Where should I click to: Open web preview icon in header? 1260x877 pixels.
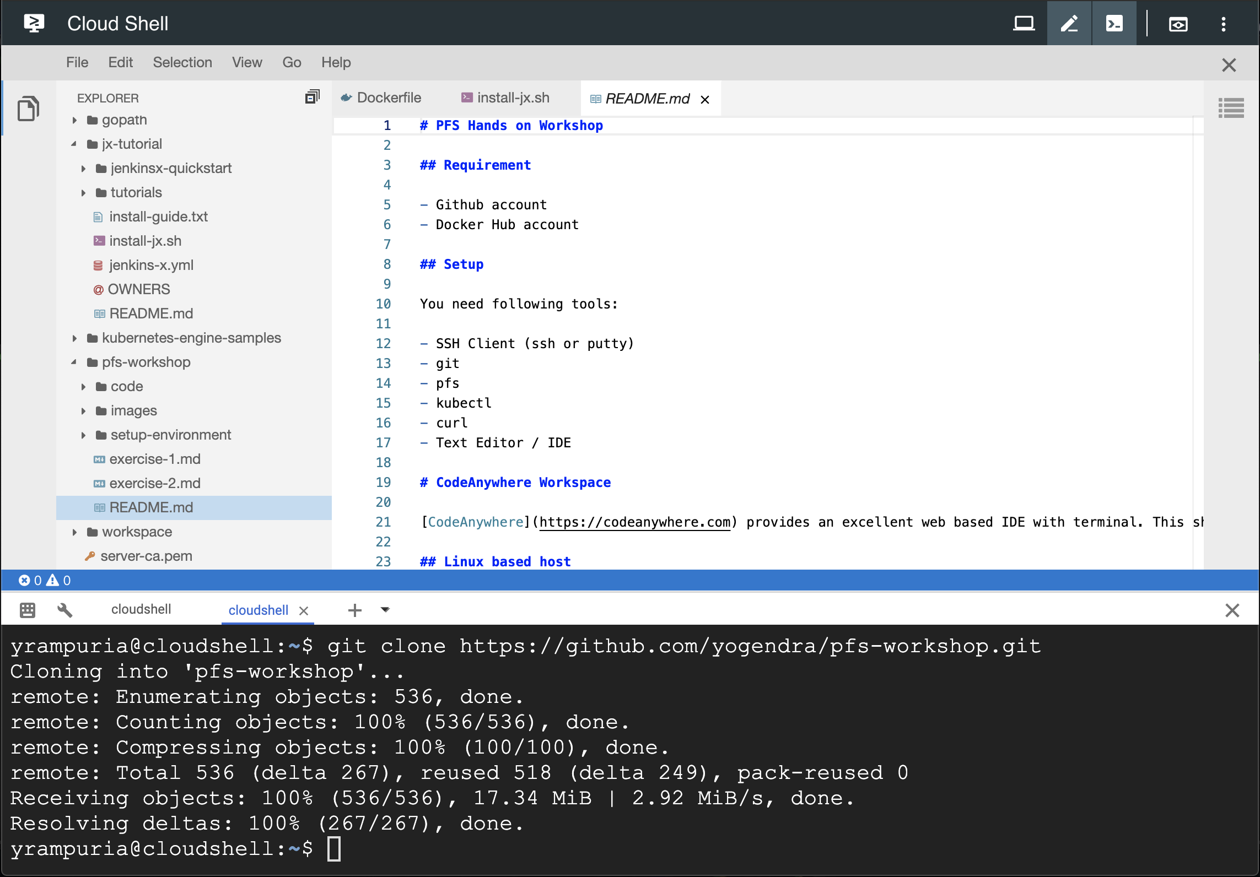tap(1178, 24)
